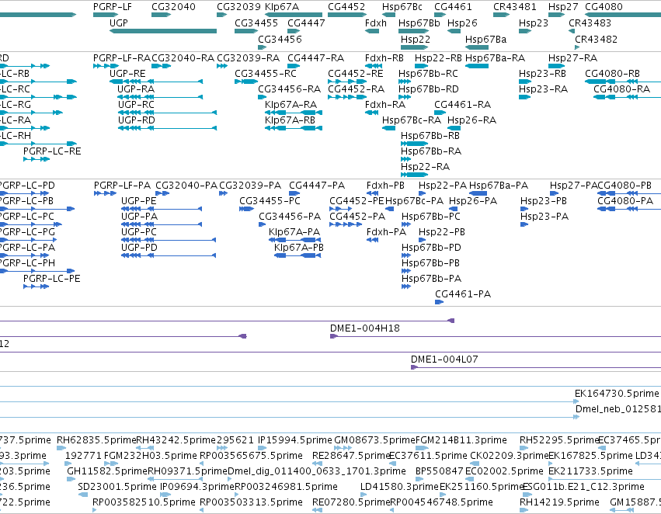661x514 pixels.
Task: Click the Klp67A-RA transcript label
Action: pos(290,105)
